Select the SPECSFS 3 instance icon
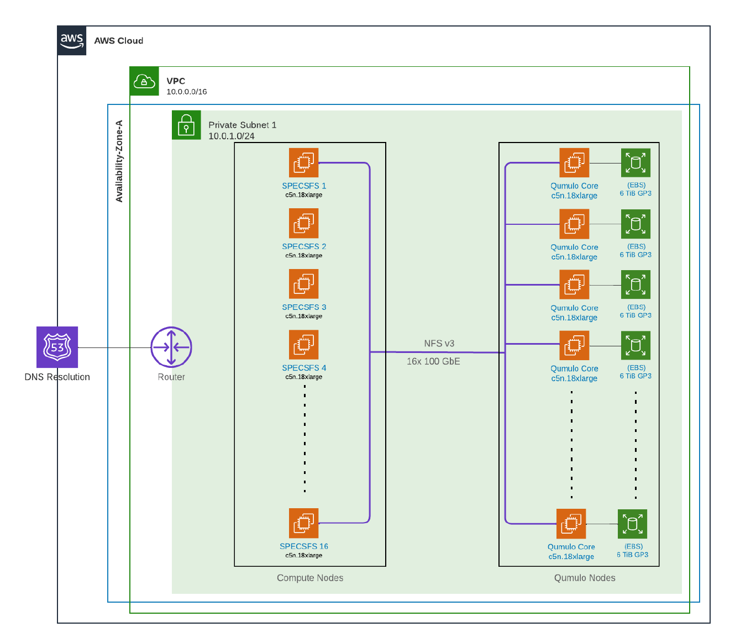 (304, 284)
